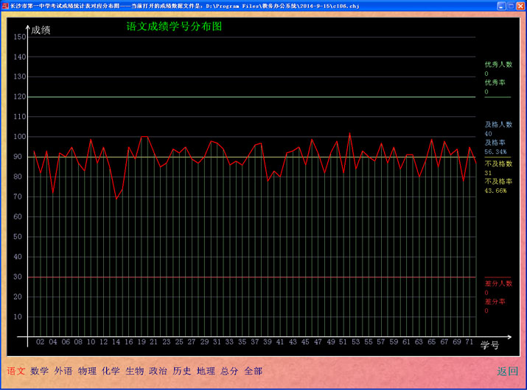Image resolution: width=527 pixels, height=390 pixels.
Task: Open the 外语 score distribution
Action: [x=63, y=371]
